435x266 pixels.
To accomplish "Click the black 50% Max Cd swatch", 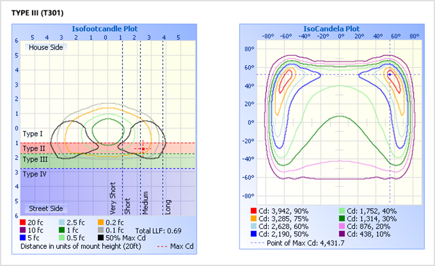I will [101, 238].
